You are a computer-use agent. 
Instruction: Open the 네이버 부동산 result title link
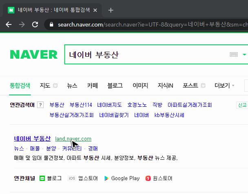pyautogui.click(x=32, y=139)
